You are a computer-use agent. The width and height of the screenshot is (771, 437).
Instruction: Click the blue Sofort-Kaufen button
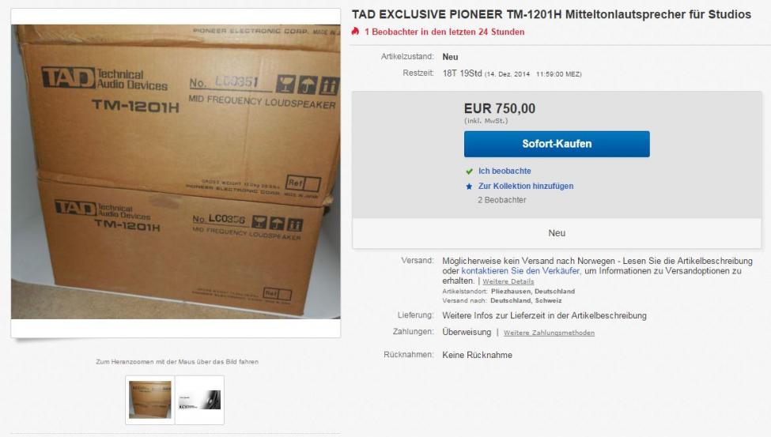coord(557,144)
